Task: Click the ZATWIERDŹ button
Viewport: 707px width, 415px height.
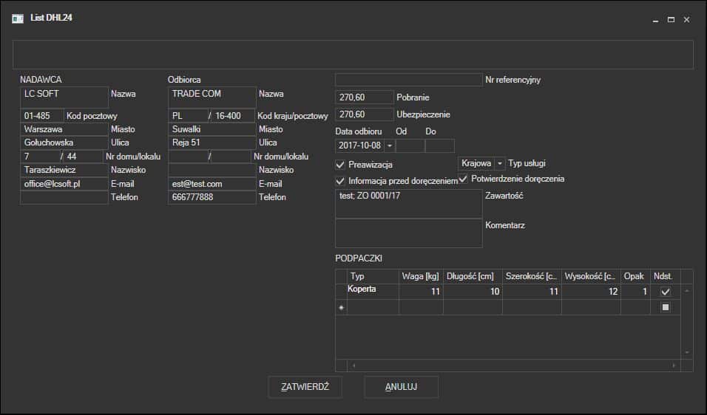Action: pos(305,387)
